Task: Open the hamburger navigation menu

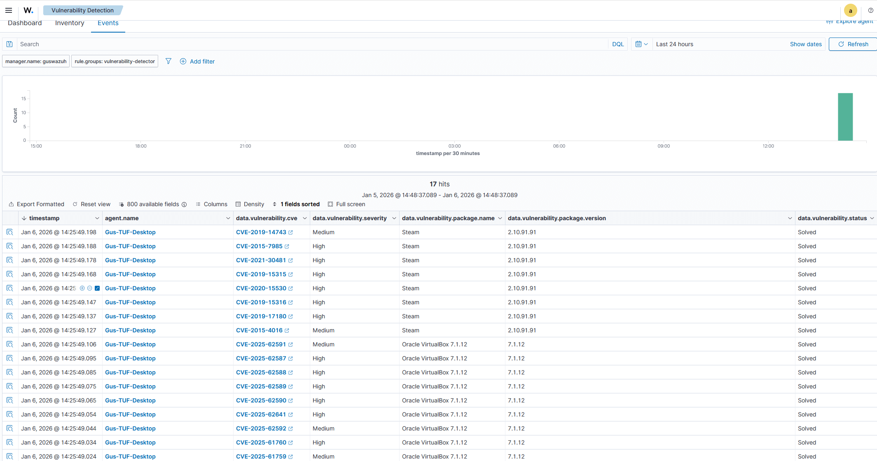Action: click(8, 10)
